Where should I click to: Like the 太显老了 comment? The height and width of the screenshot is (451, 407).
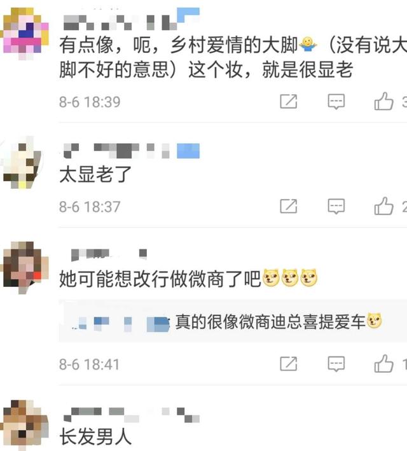[x=383, y=205]
